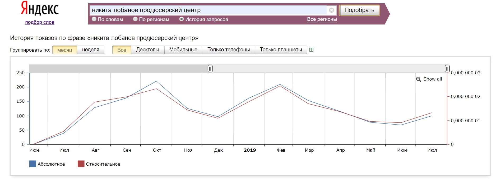Clear the search field with X icon
The height and width of the screenshot is (183, 496).
(x=331, y=10)
